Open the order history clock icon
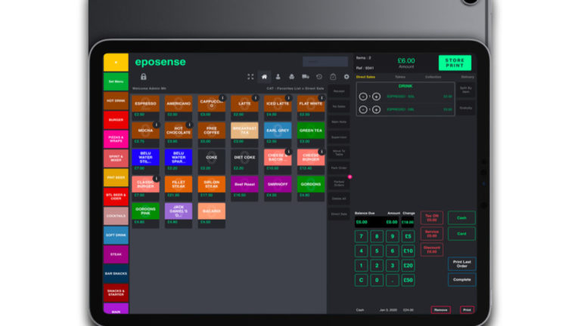The height and width of the screenshot is (326, 581). pyautogui.click(x=319, y=77)
